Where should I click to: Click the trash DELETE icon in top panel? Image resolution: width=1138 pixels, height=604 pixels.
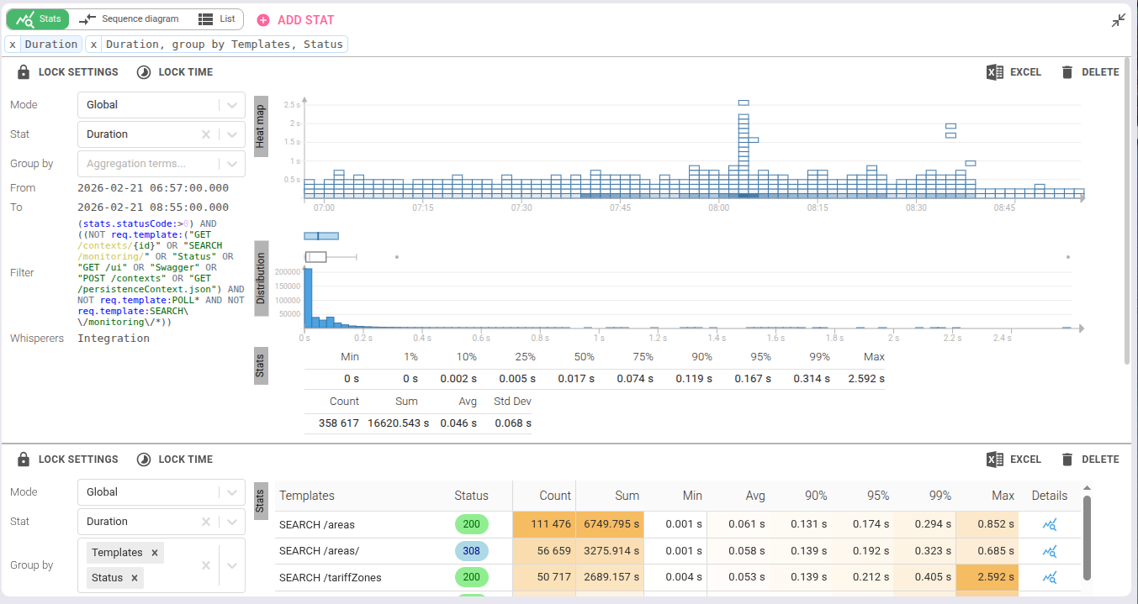[x=1067, y=72]
